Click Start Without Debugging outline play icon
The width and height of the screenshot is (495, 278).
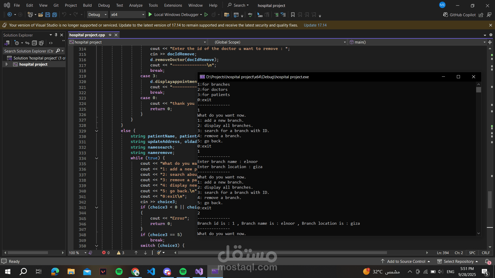[x=206, y=15]
